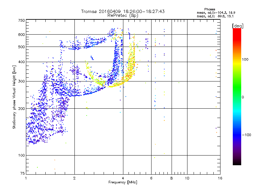Click the black bottom end of the colorbar
Screen dimensions: 259x194
point(237,163)
